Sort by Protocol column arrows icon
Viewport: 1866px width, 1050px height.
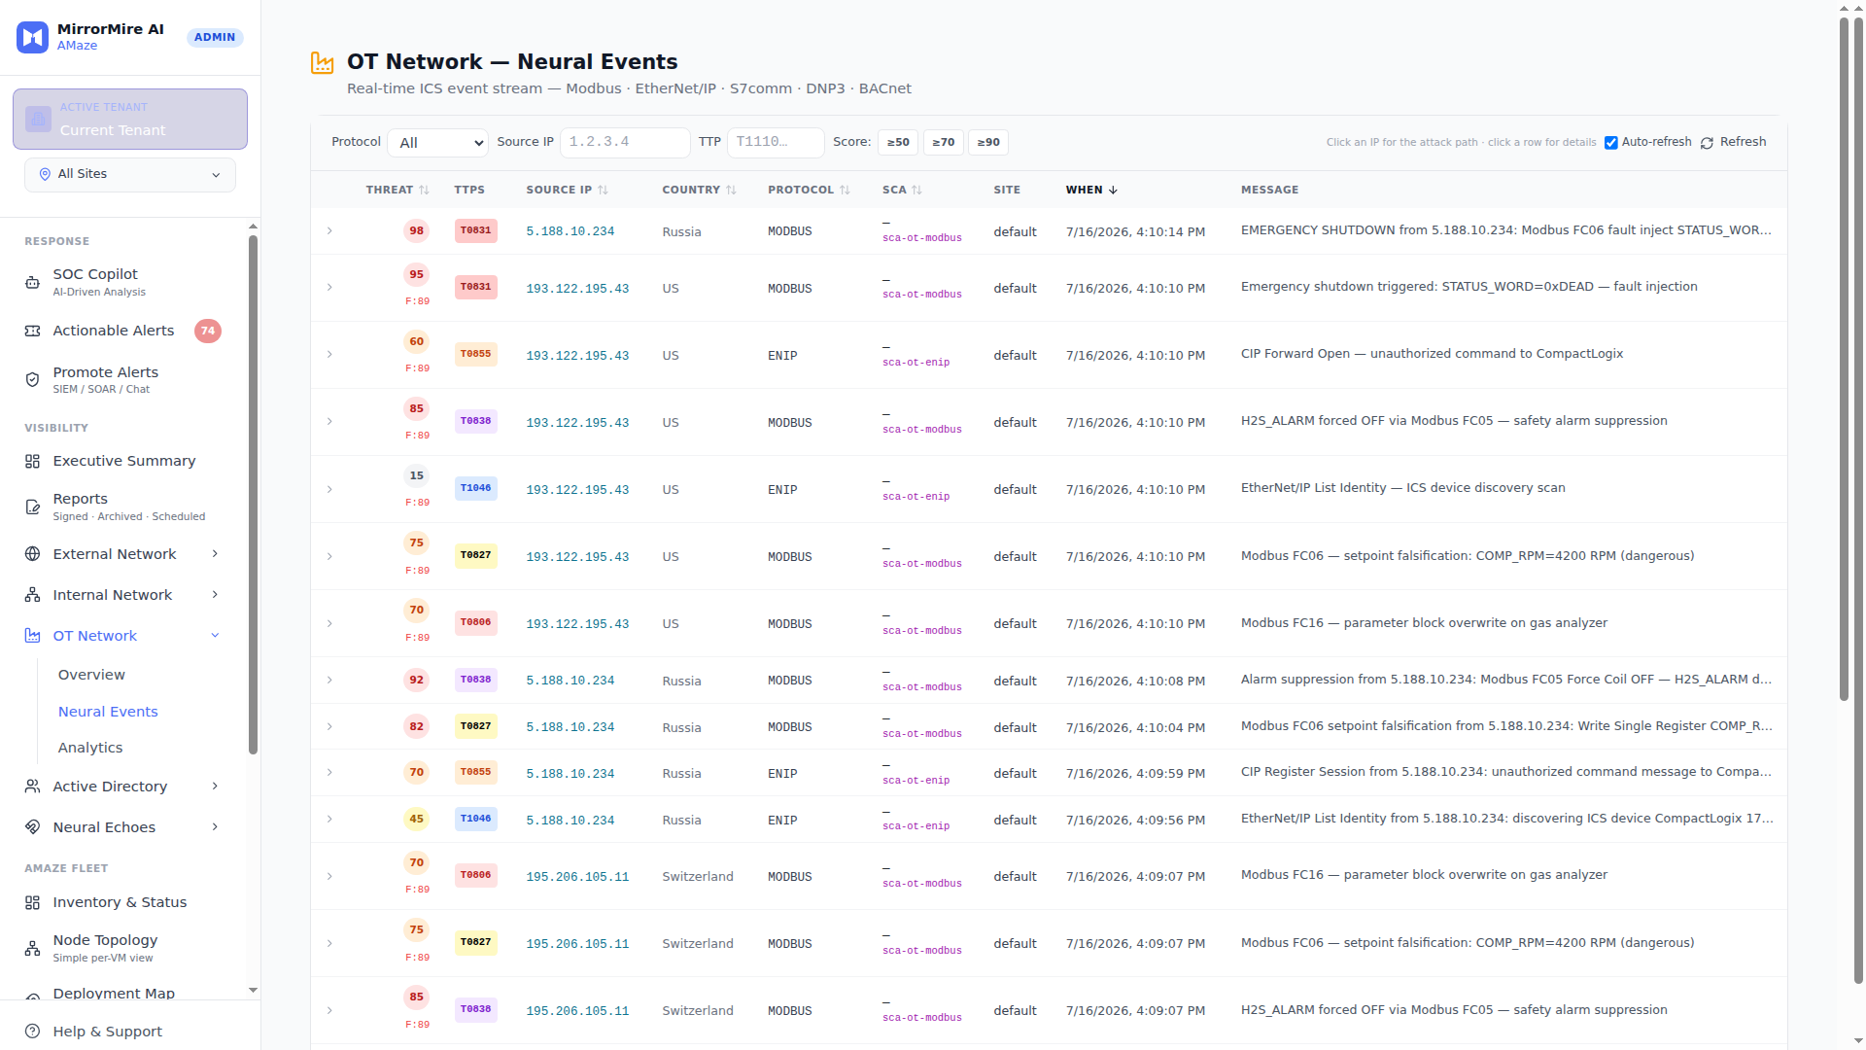coord(845,191)
